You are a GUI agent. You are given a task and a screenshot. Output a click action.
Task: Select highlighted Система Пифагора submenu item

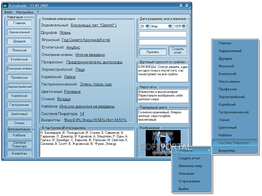pos(235,143)
